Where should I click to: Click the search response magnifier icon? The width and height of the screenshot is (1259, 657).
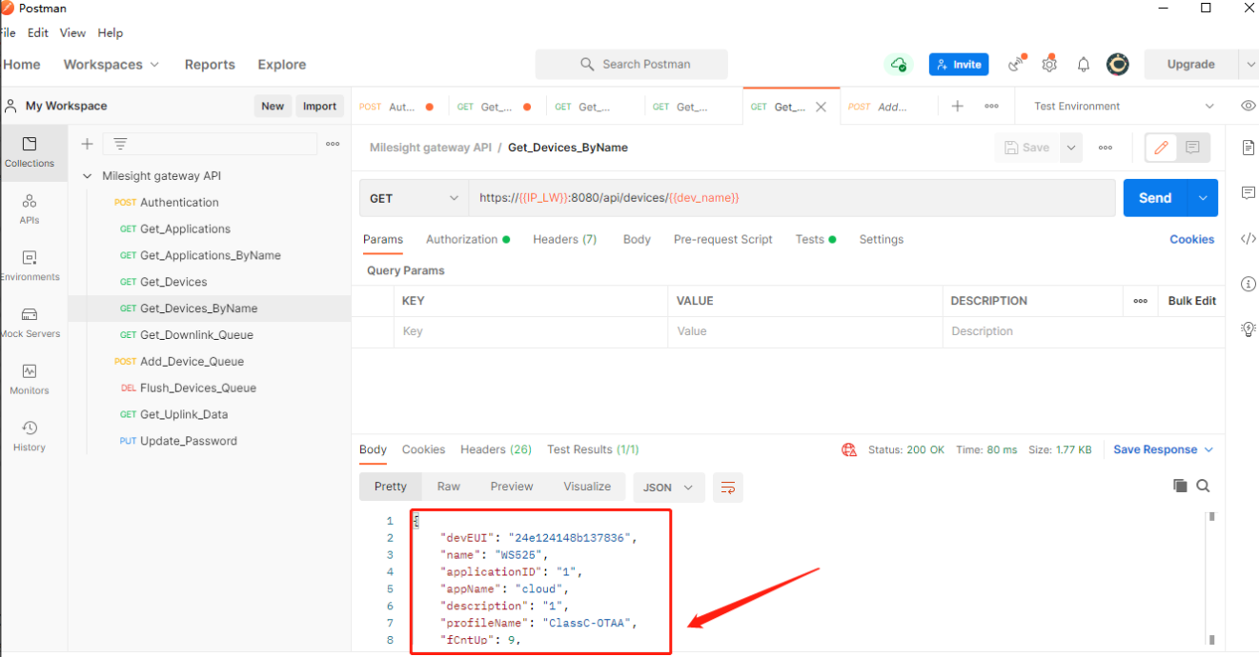point(1203,486)
